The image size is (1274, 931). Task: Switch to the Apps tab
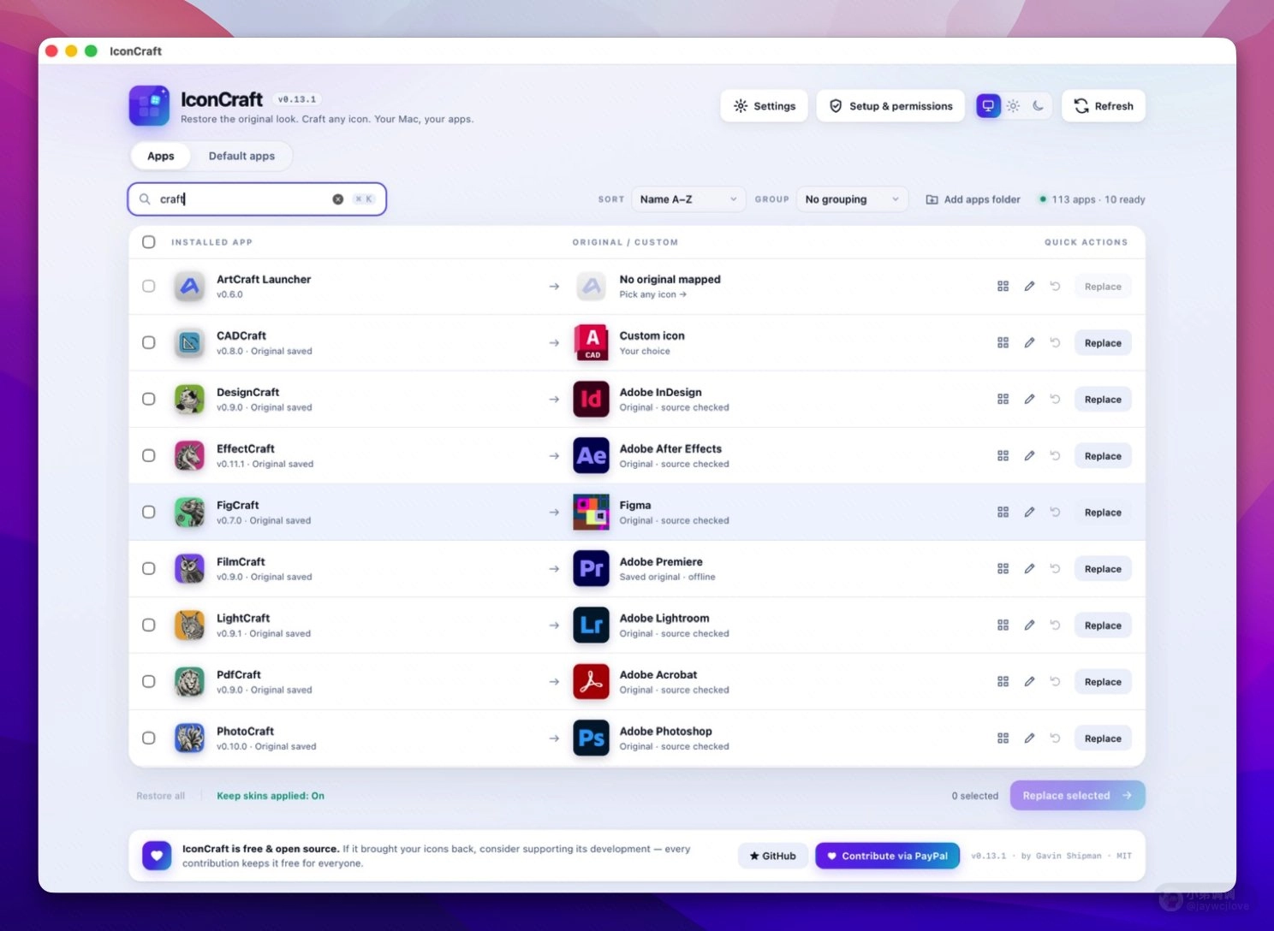click(161, 156)
